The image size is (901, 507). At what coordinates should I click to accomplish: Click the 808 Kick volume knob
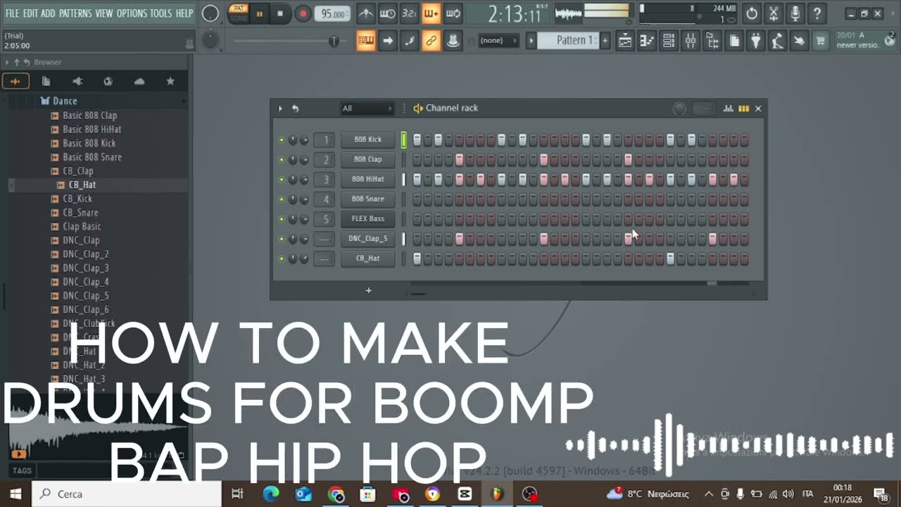coord(304,140)
